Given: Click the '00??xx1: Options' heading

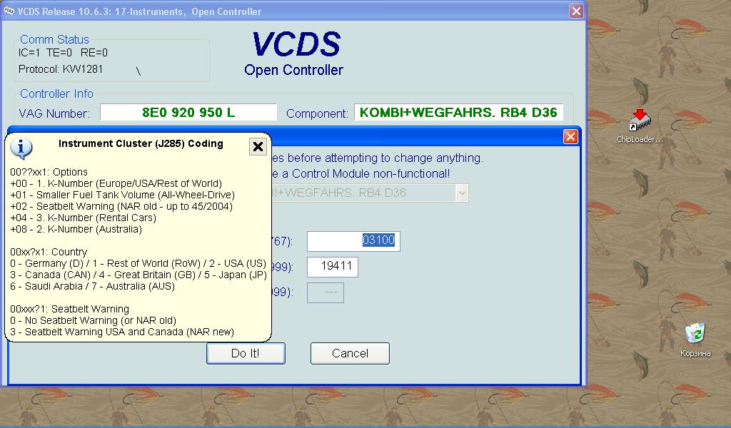Looking at the screenshot, I should point(49,172).
